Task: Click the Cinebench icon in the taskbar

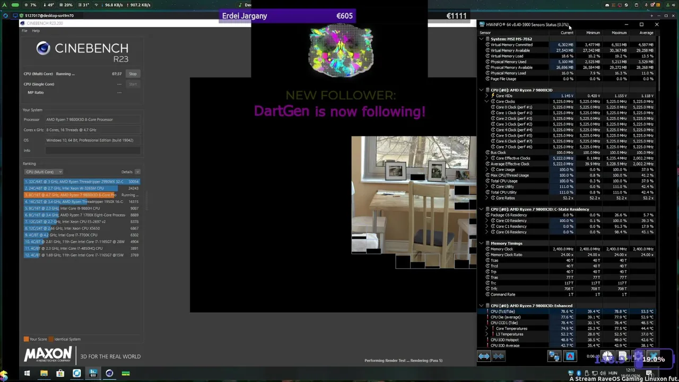Action: (109, 374)
